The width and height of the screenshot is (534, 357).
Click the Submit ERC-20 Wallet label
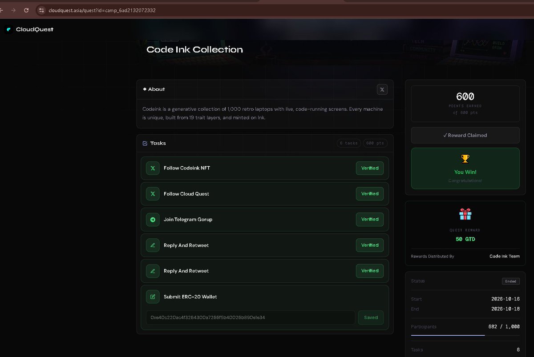[190, 297]
